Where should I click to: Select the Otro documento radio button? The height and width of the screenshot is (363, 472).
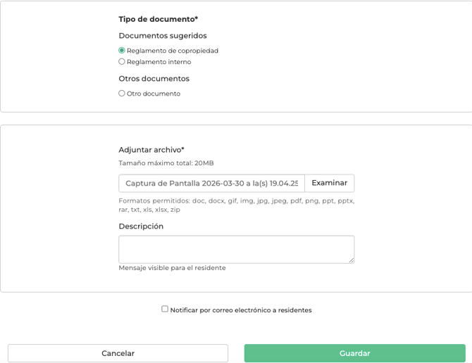(122, 93)
